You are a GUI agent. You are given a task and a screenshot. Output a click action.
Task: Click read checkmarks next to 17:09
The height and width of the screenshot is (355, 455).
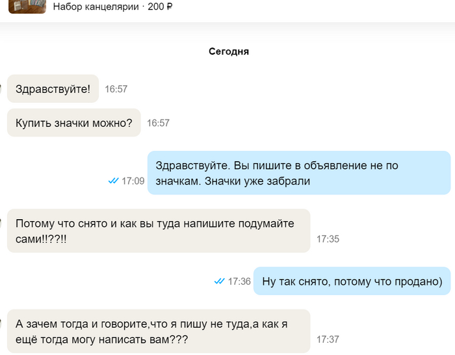(x=113, y=181)
